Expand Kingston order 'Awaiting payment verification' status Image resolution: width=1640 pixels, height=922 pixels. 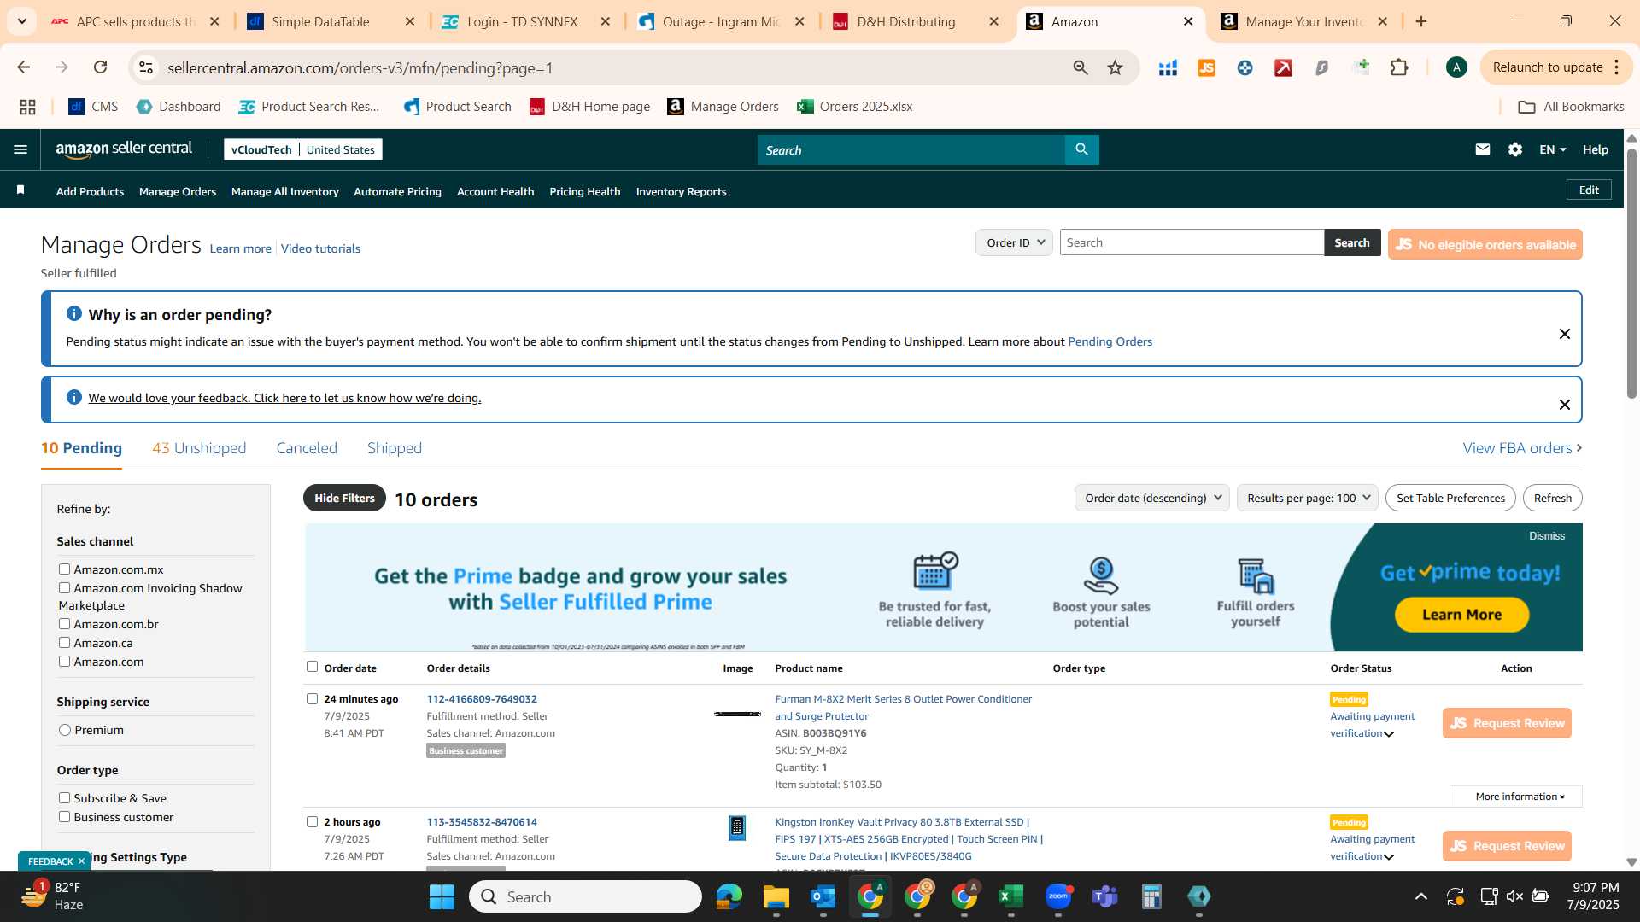(1389, 857)
